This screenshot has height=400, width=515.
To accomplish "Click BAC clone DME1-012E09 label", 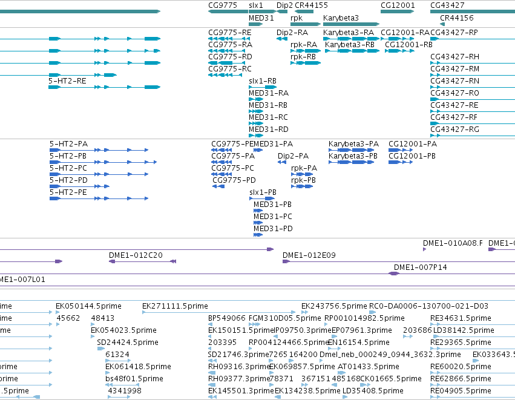I will [x=309, y=255].
